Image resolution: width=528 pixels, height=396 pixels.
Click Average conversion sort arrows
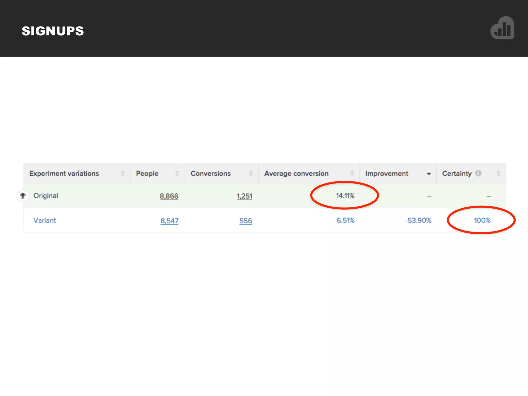tap(352, 174)
